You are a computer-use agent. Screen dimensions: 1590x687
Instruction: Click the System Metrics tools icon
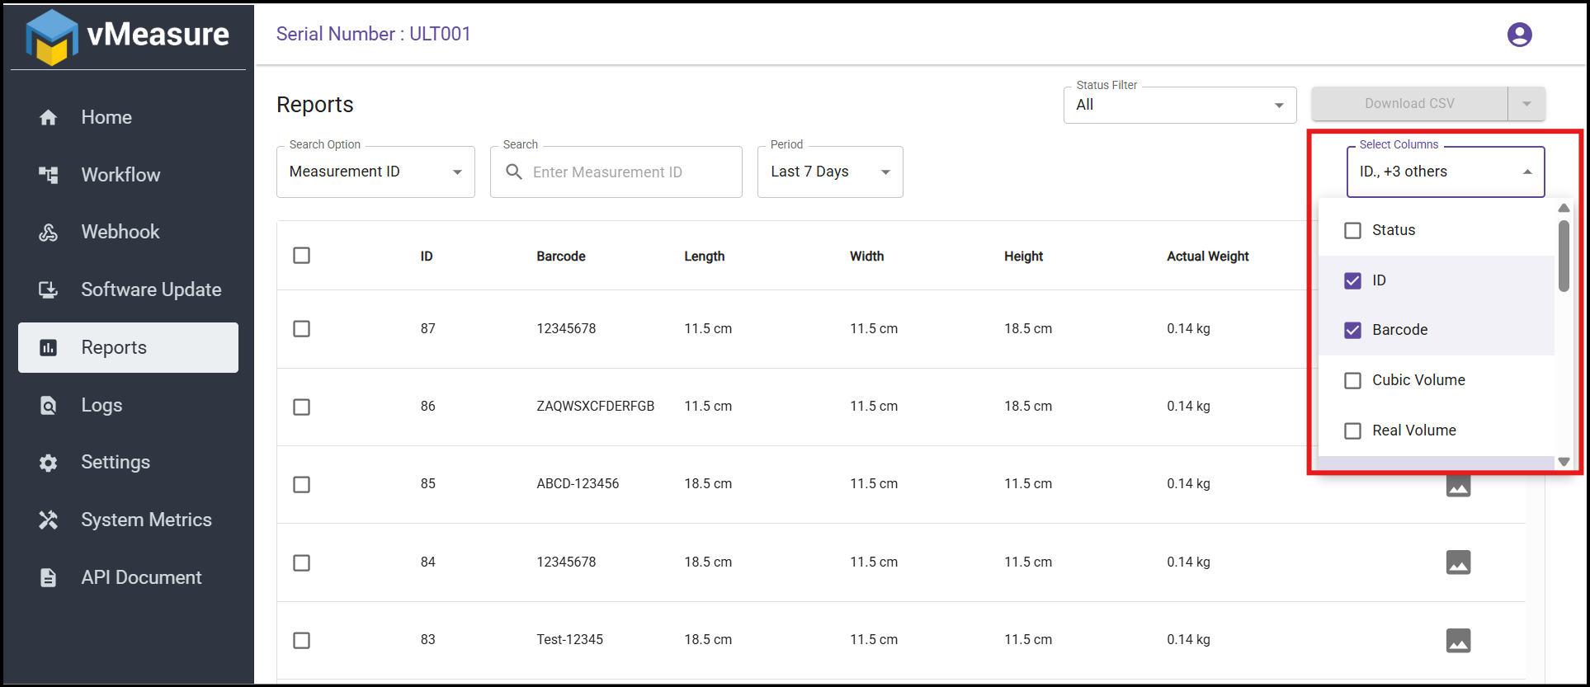click(49, 520)
